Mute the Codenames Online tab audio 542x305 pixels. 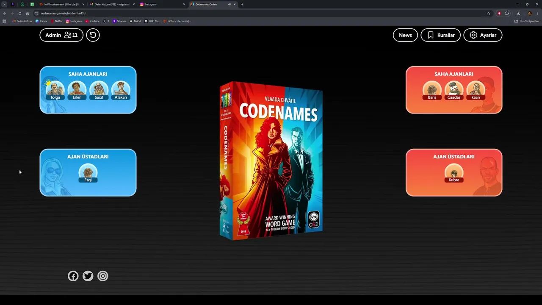coord(230,4)
